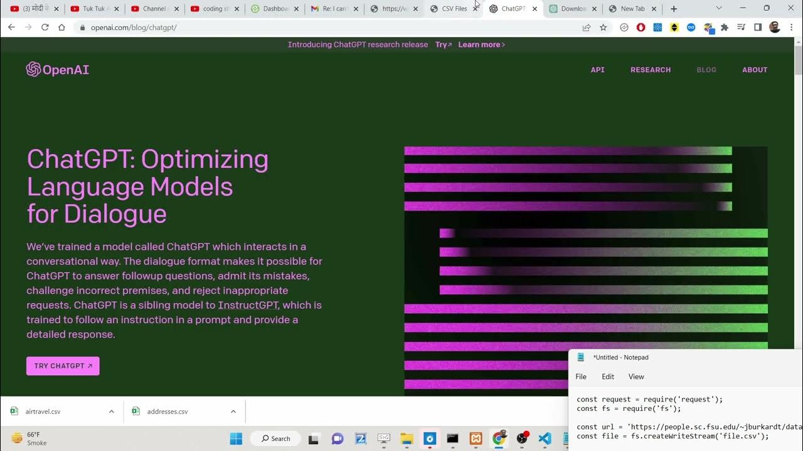The height and width of the screenshot is (451, 803).
Task: Expand options for airtravel.csv download
Action: tap(112, 412)
